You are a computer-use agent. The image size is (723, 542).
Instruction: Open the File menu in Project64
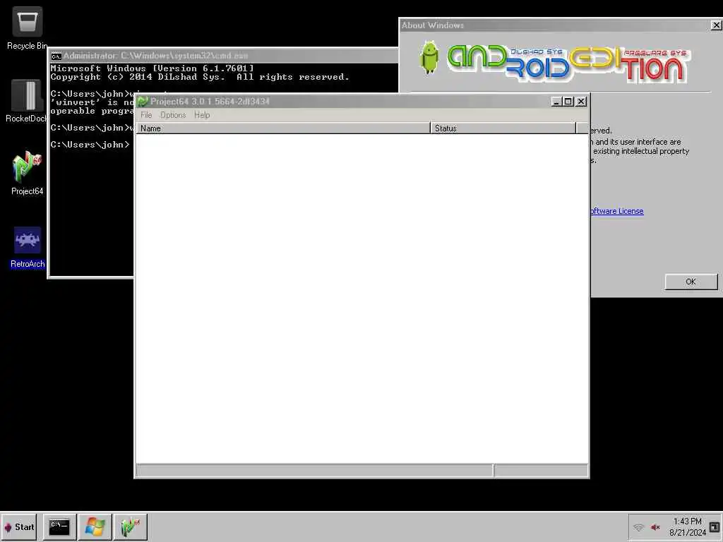pos(146,115)
